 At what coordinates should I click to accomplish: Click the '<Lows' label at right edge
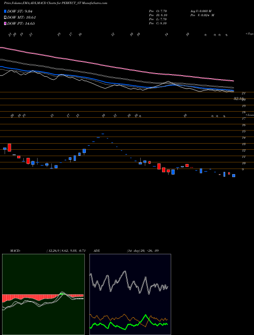(x=249, y=115)
